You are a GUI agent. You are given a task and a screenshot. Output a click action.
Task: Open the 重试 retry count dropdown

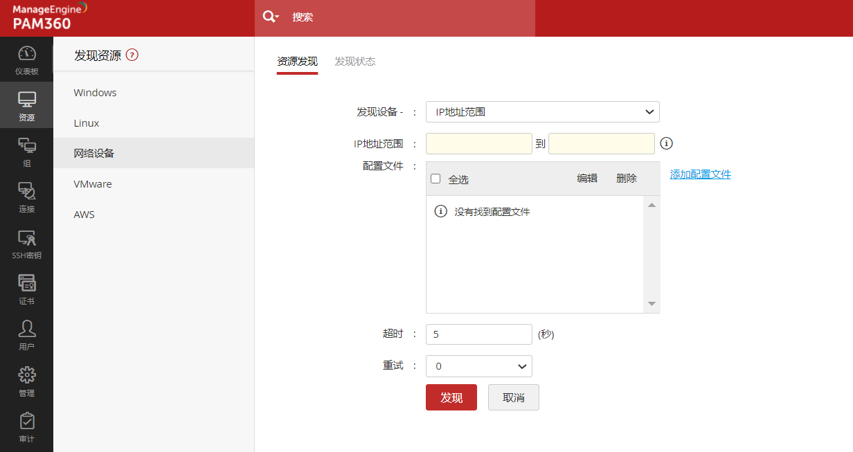point(478,366)
